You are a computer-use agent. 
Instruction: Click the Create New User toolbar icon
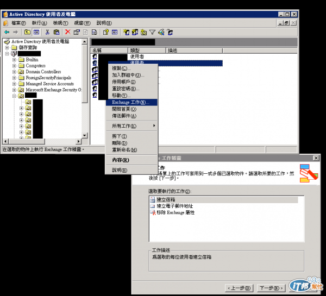pyautogui.click(x=126, y=32)
